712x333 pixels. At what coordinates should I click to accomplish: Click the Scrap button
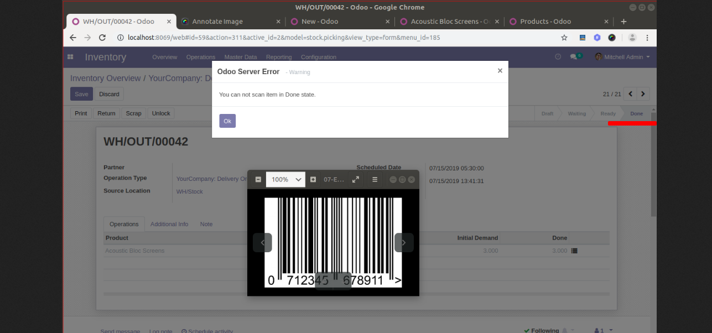[134, 113]
